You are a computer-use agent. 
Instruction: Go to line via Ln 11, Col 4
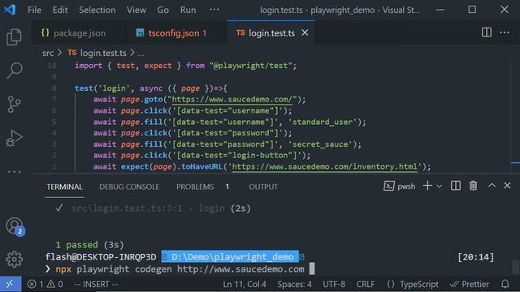coord(245,284)
